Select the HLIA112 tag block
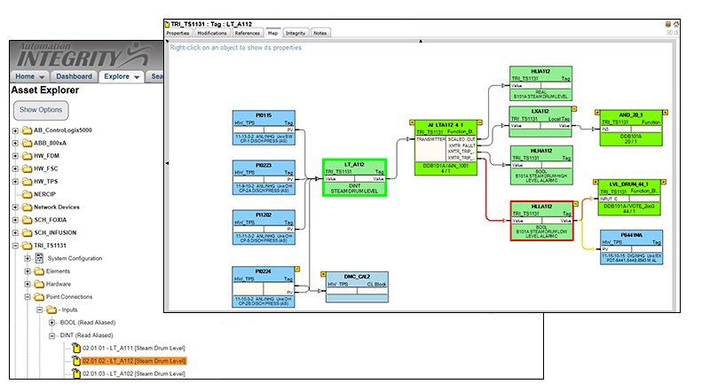The image size is (710, 392). 540,83
